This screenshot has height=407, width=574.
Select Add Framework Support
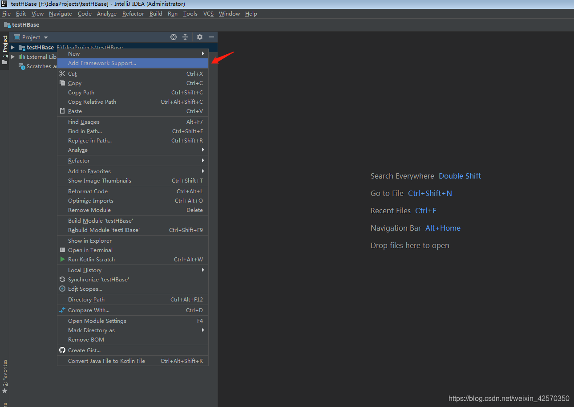click(x=133, y=63)
